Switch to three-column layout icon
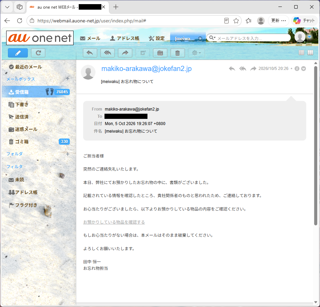This screenshot has height=307, width=320. tap(310, 53)
